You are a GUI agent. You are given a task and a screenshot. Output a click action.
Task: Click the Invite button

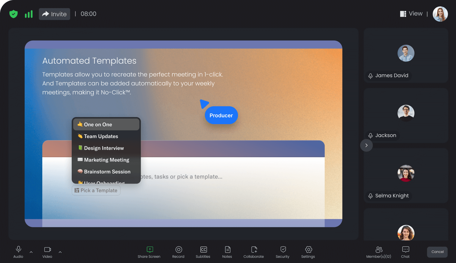[54, 14]
